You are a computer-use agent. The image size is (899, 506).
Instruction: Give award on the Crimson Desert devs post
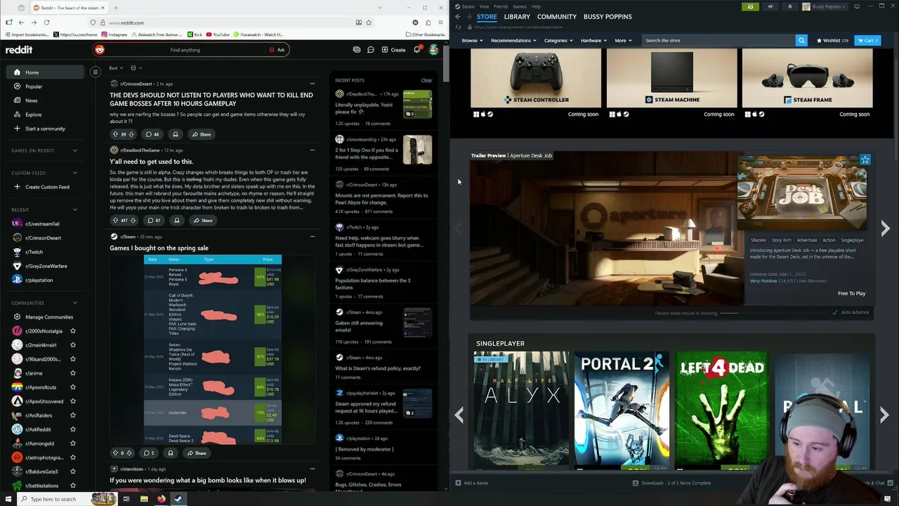176,134
